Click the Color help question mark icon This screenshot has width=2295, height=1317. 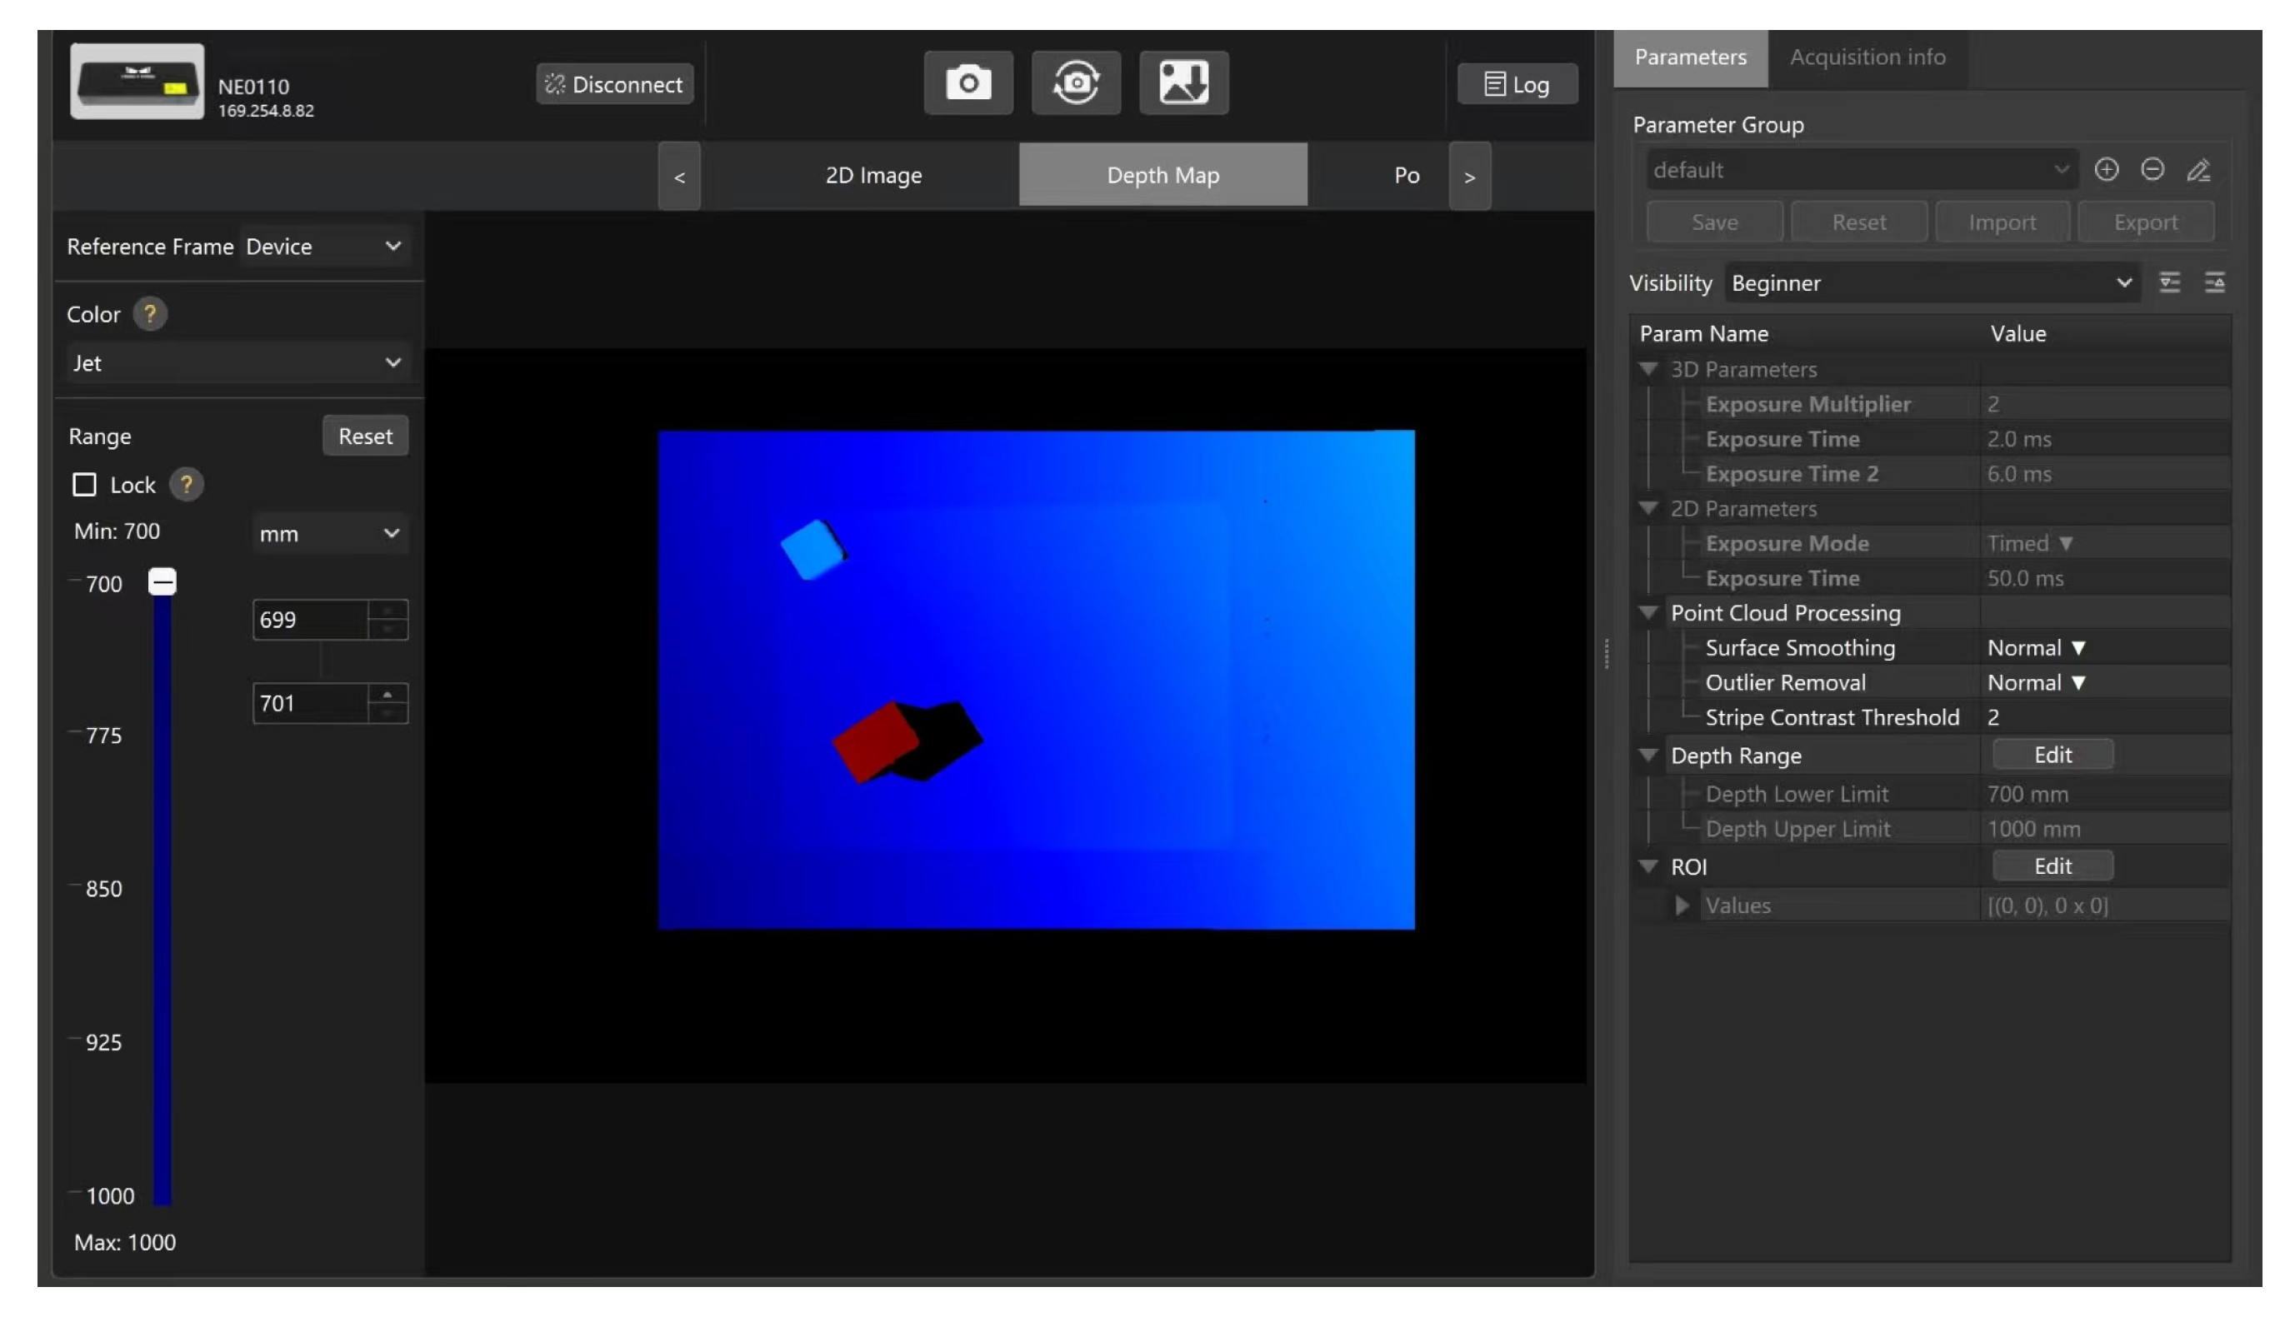(x=149, y=314)
